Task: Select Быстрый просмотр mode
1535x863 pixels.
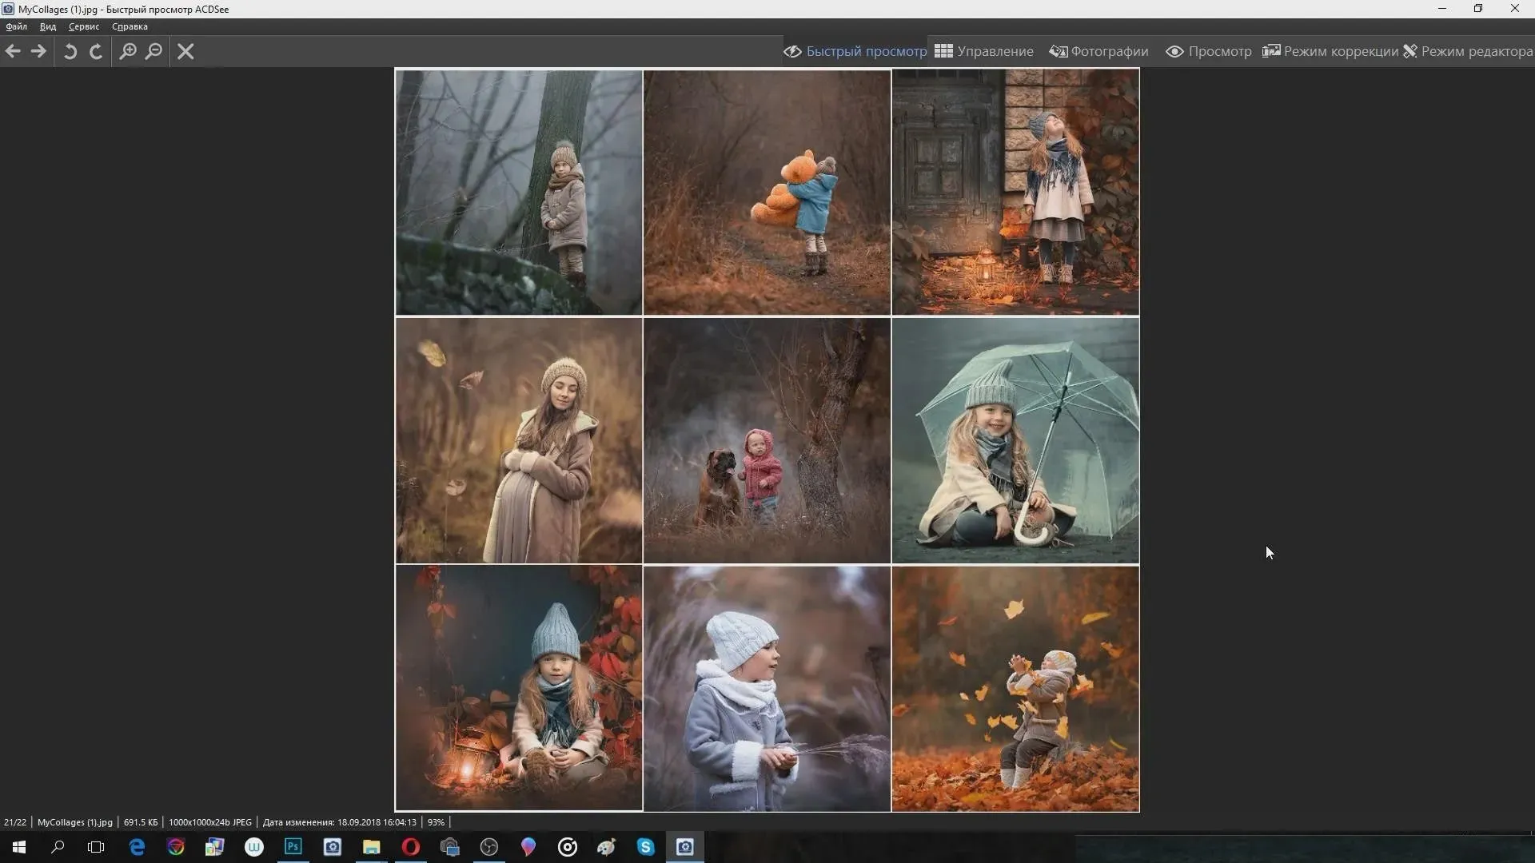Action: point(855,51)
